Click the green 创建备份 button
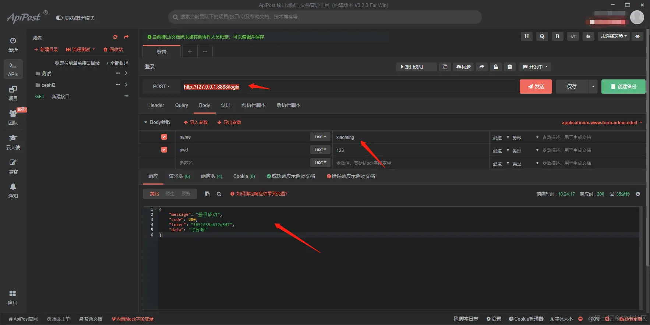Screen dimensions: 650x325 623,86
